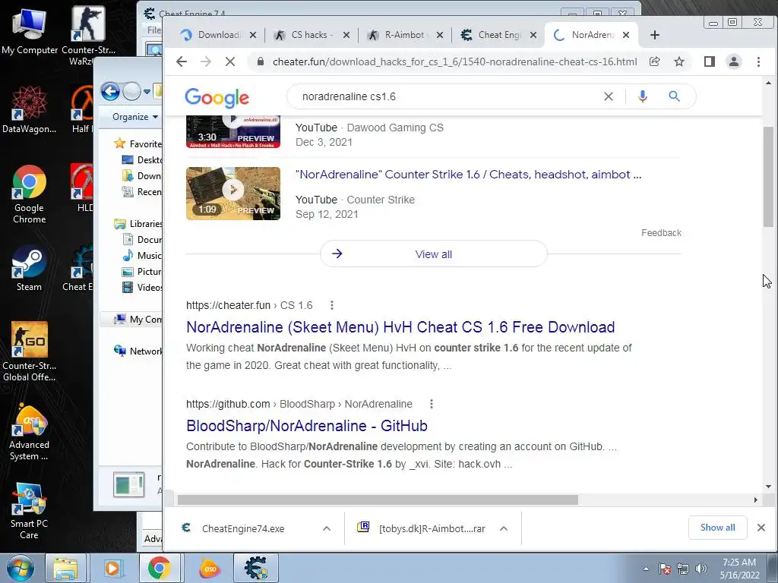Select Libraries in Explorer navigation pane

pyautogui.click(x=138, y=224)
